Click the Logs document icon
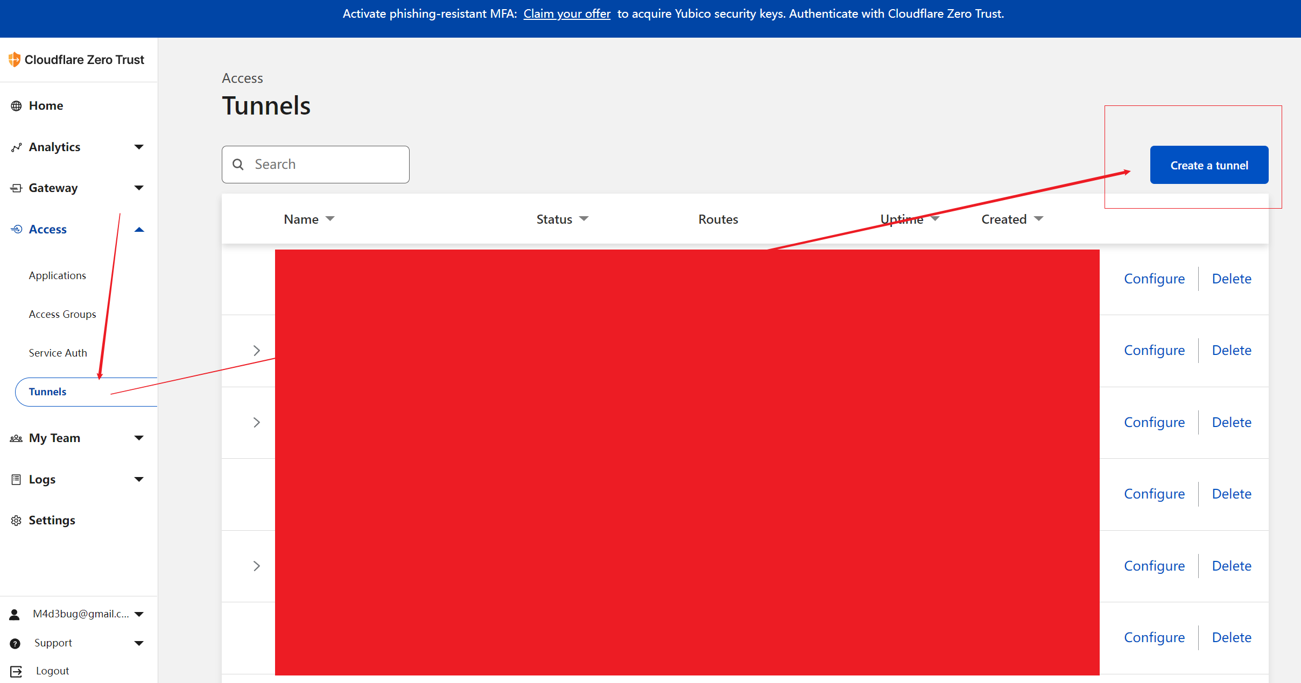Viewport: 1301px width, 683px height. [16, 479]
